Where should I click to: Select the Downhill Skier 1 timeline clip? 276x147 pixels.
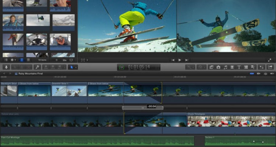tap(69, 93)
